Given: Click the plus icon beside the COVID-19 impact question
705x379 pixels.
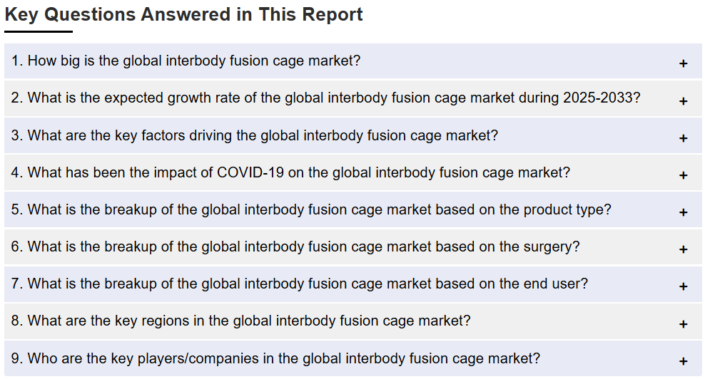Looking at the screenshot, I should tap(683, 175).
